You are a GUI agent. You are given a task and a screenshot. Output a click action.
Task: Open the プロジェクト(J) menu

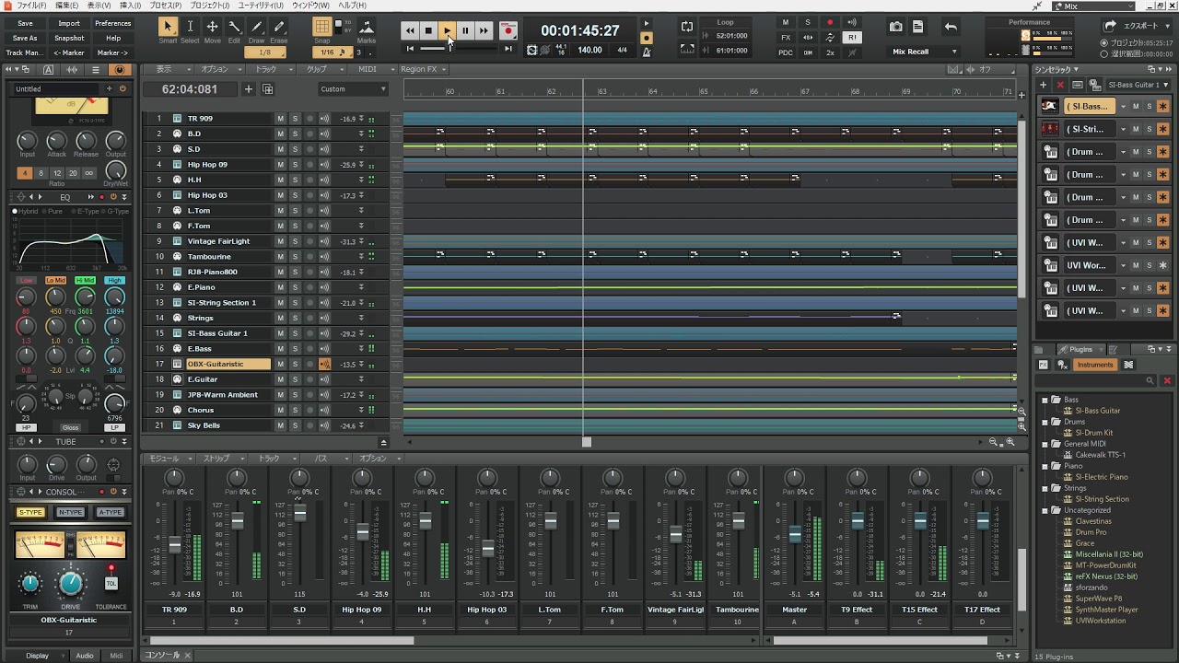click(210, 6)
